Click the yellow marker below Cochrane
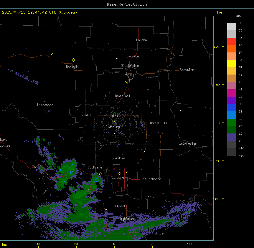 coord(100,174)
